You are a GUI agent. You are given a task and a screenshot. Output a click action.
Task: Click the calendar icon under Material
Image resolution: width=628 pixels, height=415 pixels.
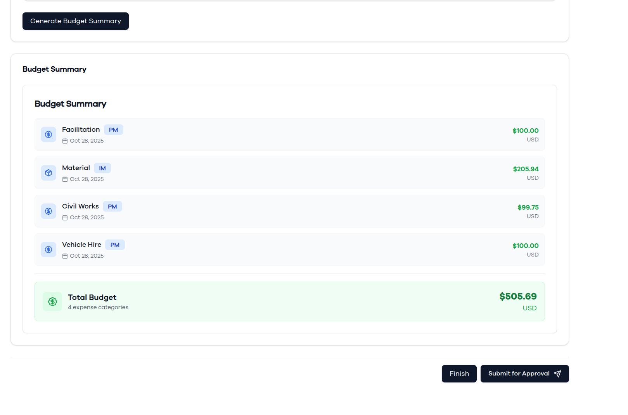point(65,179)
